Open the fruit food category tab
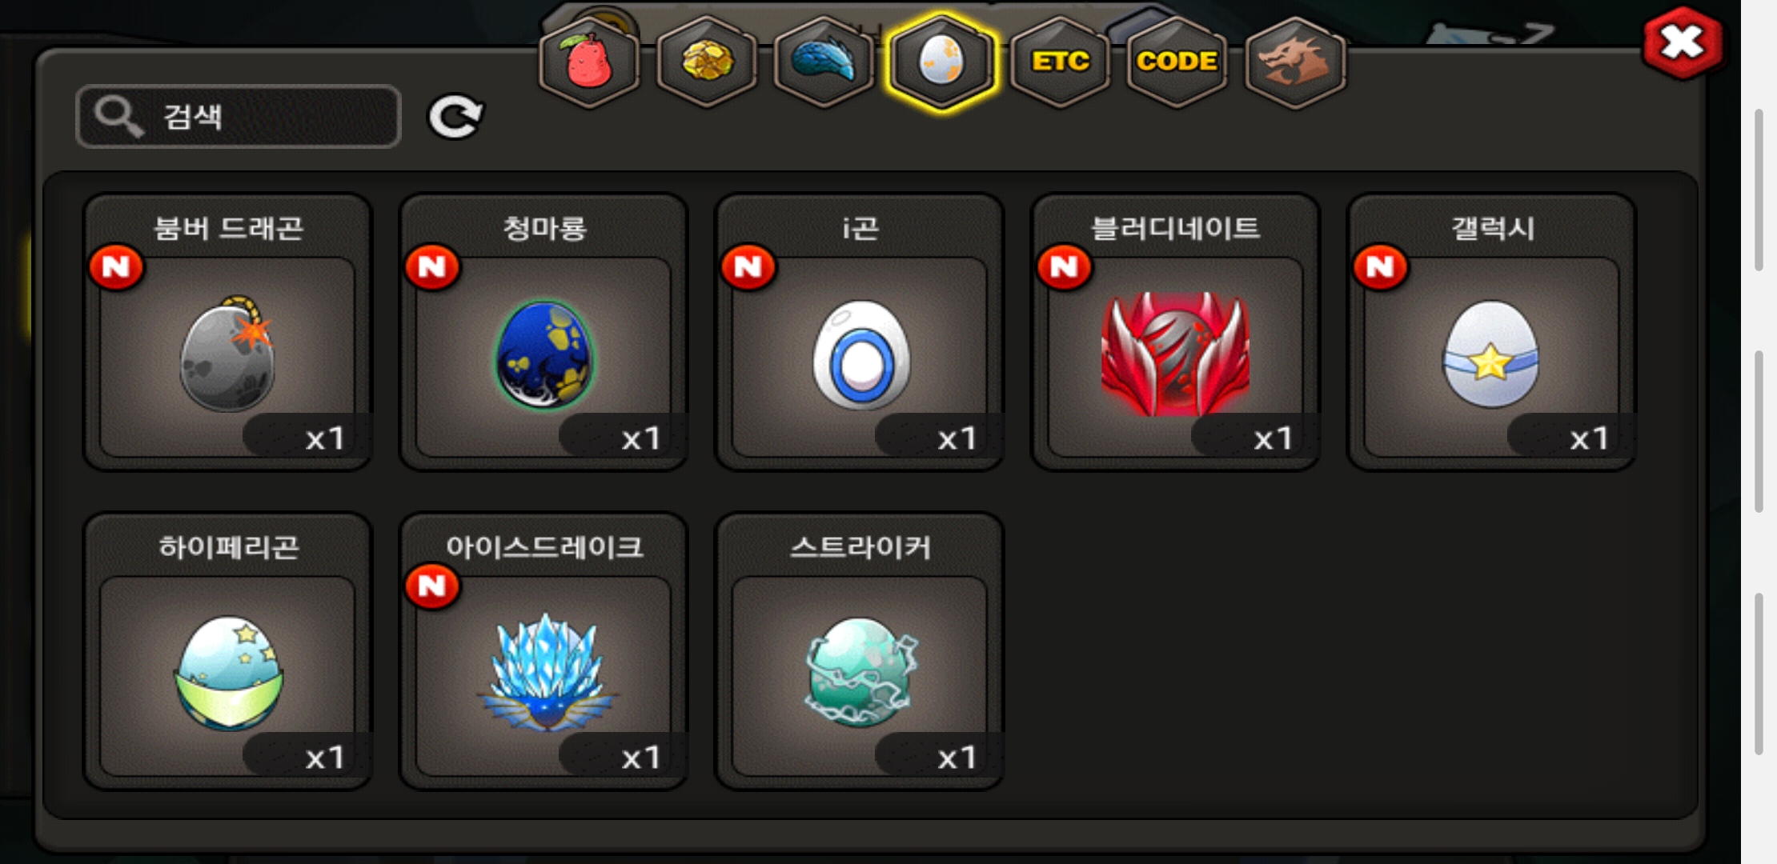Viewport: 1777px width, 864px height. point(590,62)
